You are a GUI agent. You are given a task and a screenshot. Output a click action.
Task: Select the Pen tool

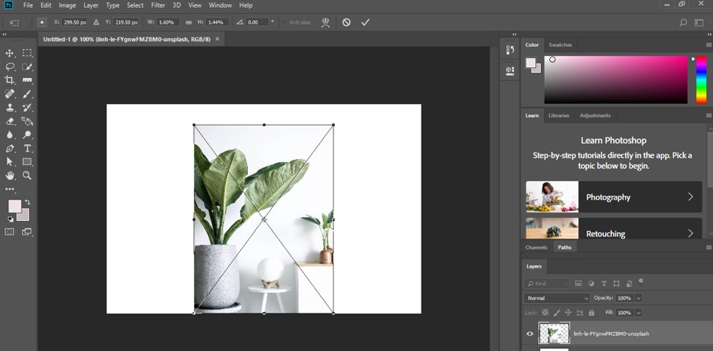9,148
